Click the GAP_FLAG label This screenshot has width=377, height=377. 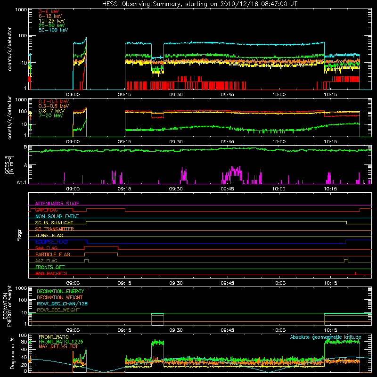(x=46, y=210)
